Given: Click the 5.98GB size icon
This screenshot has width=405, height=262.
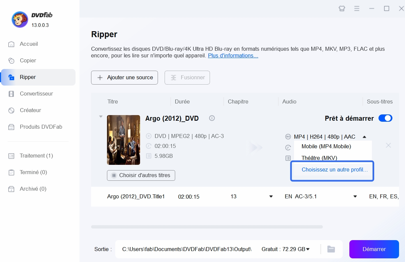Looking at the screenshot, I should point(149,156).
